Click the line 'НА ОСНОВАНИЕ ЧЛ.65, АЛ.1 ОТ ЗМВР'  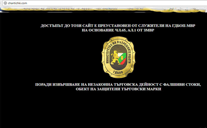[118, 30]
